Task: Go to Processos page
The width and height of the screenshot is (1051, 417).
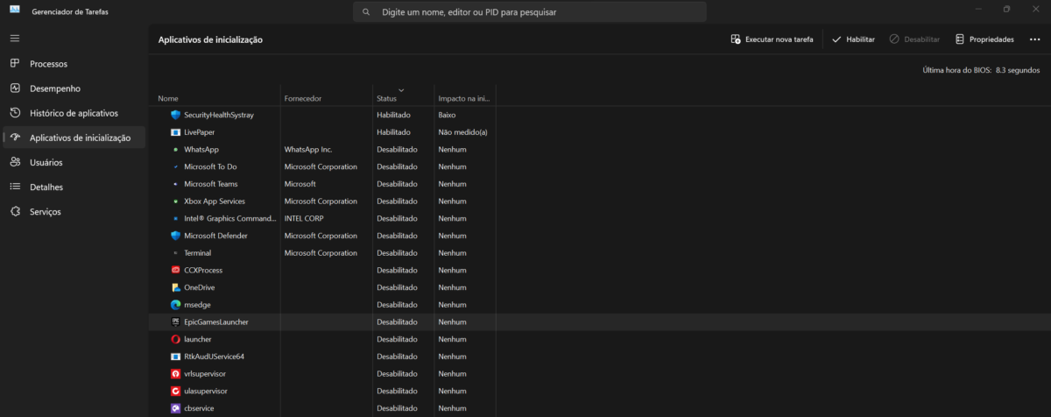Action: [x=74, y=64]
